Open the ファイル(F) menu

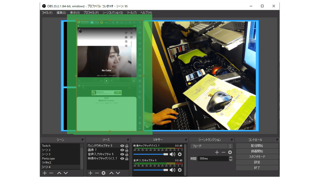[x=47, y=13]
